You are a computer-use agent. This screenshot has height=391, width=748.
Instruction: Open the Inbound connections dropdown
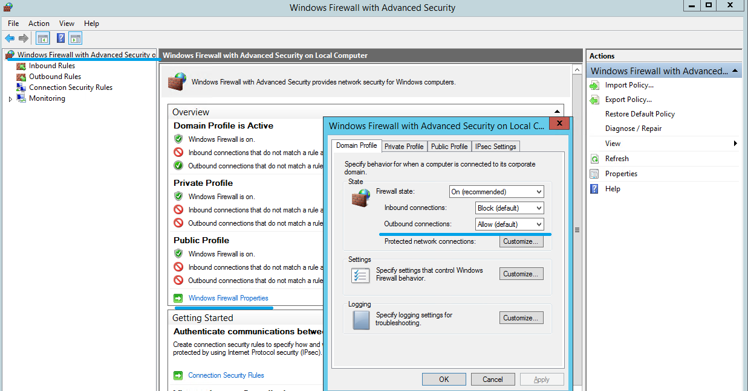510,208
